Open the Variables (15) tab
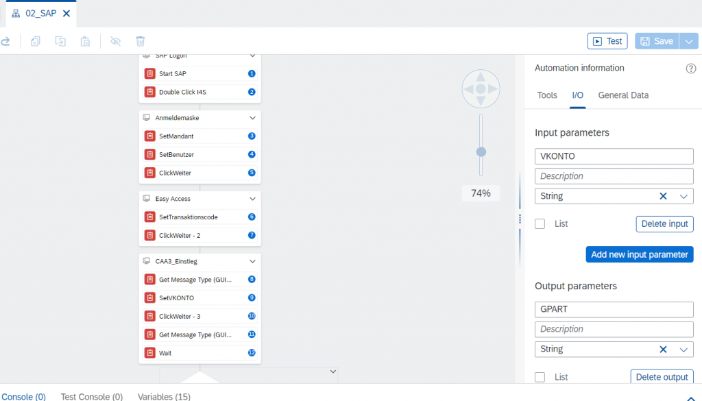The height and width of the screenshot is (401, 702). (x=164, y=396)
